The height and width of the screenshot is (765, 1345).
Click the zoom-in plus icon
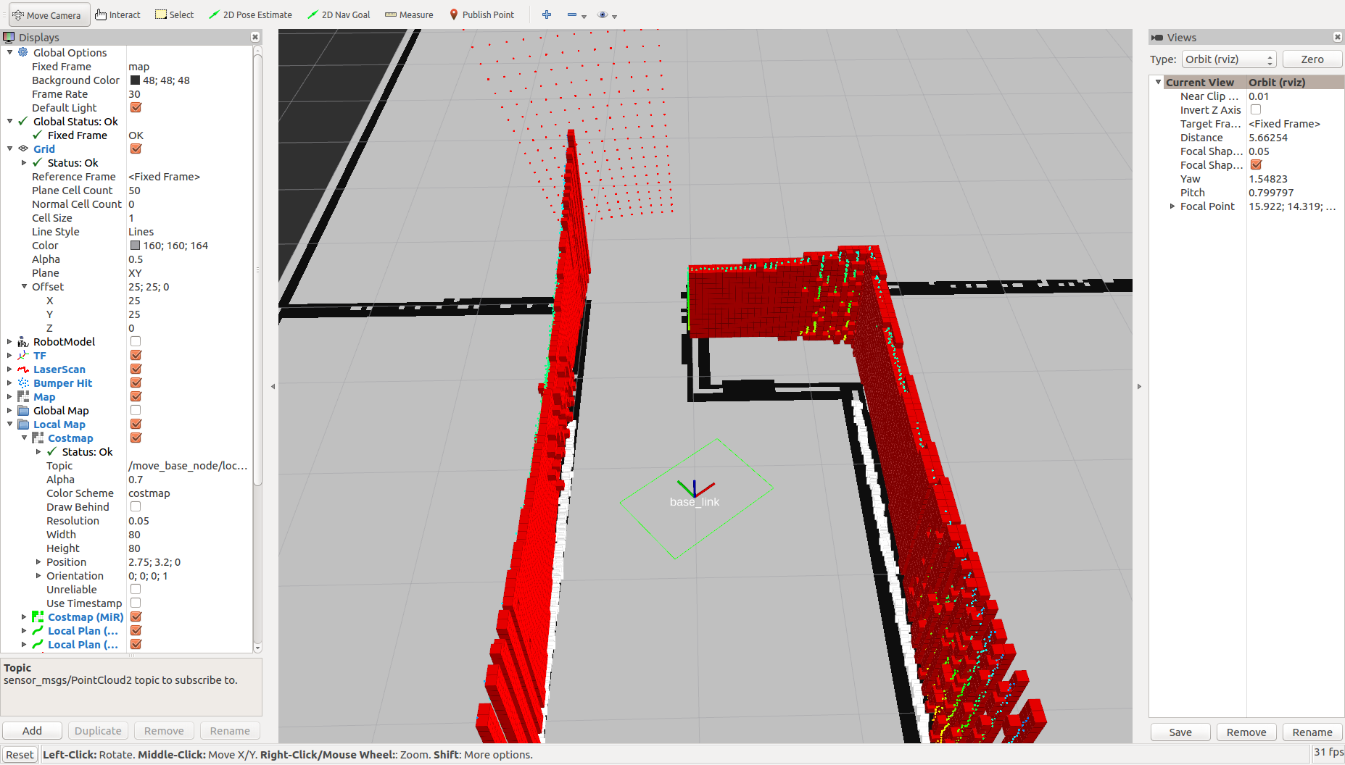546,14
